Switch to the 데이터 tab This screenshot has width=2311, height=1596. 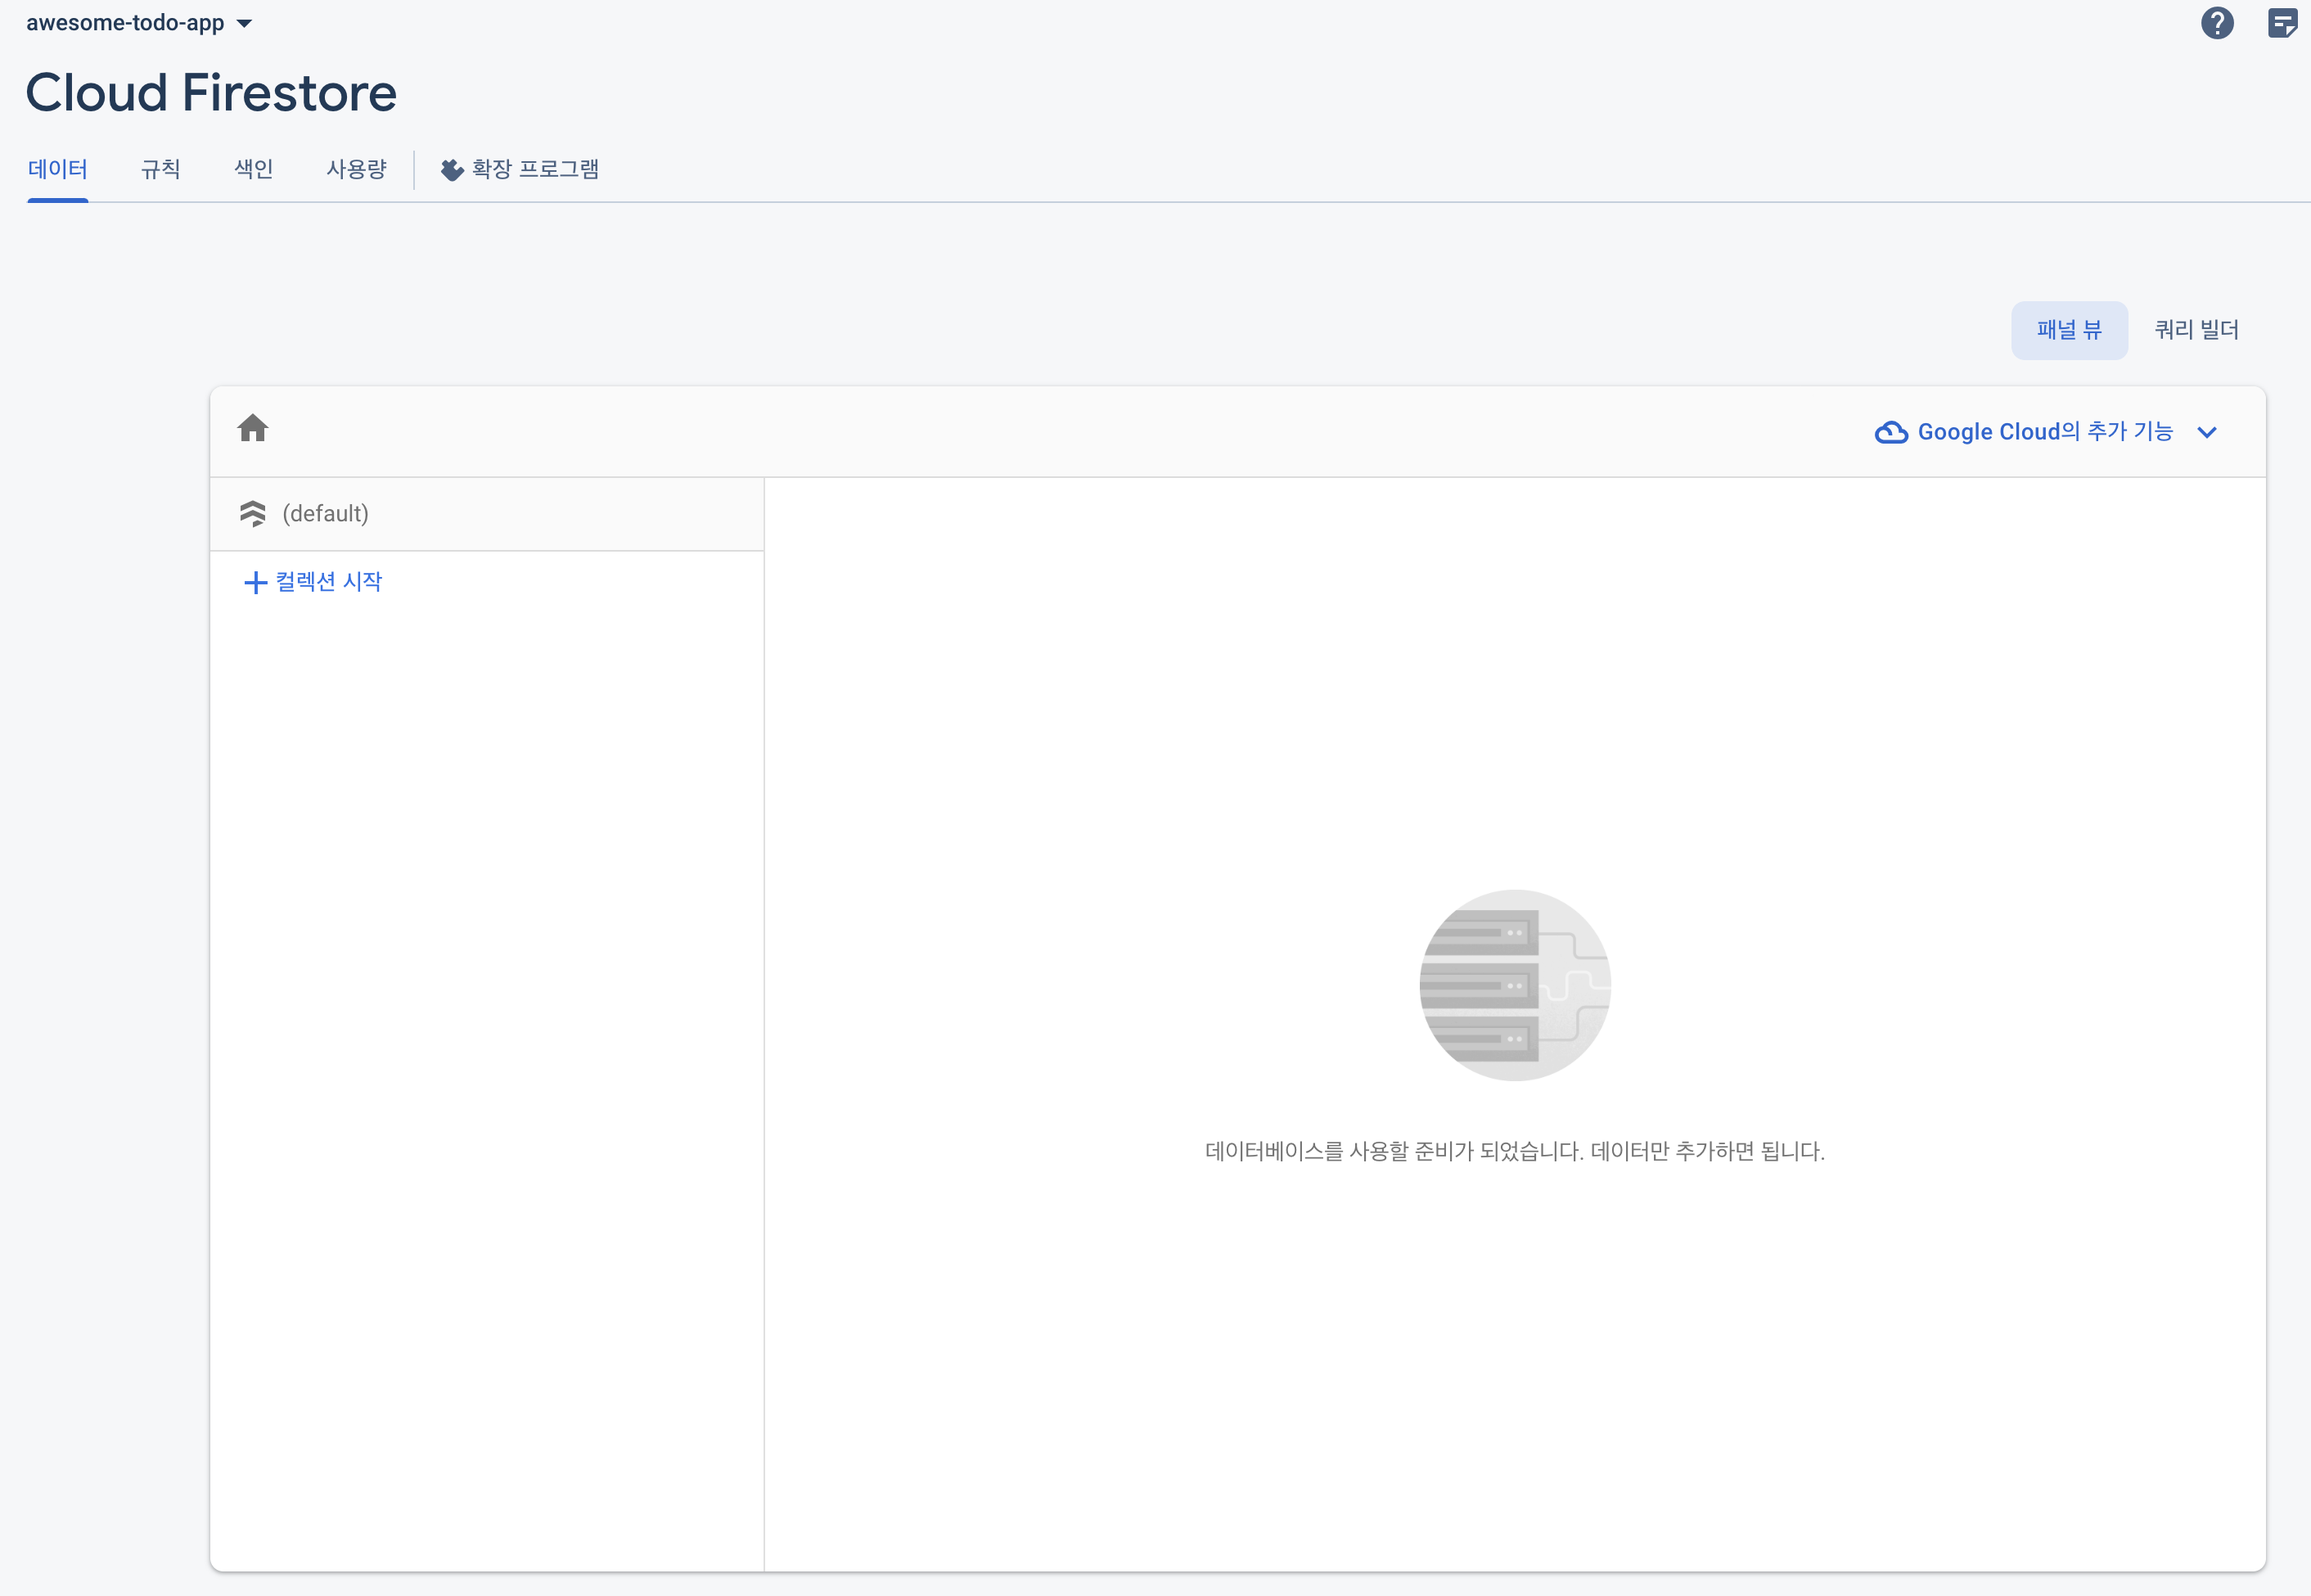tap(58, 169)
